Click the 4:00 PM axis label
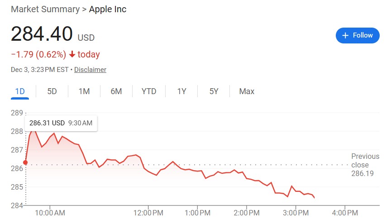Image resolution: width=391 pixels, height=224 pixels. pyautogui.click(x=345, y=213)
